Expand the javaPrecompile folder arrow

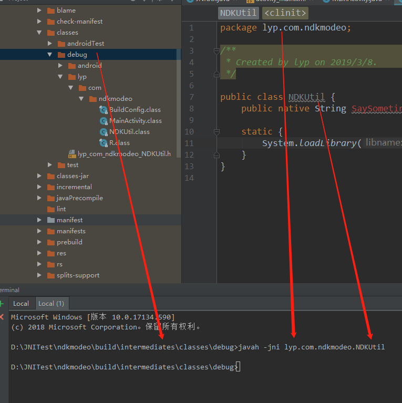coord(39,198)
